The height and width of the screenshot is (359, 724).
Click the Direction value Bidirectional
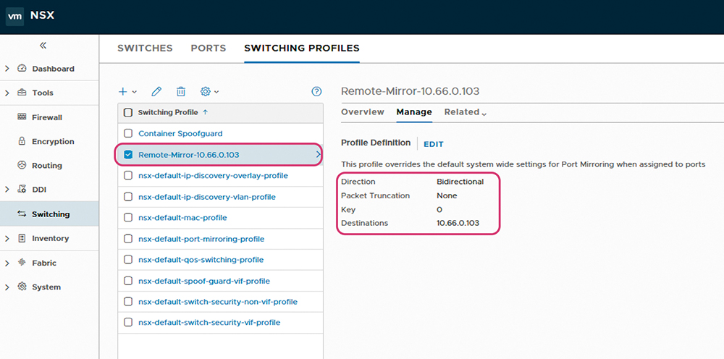coord(460,182)
